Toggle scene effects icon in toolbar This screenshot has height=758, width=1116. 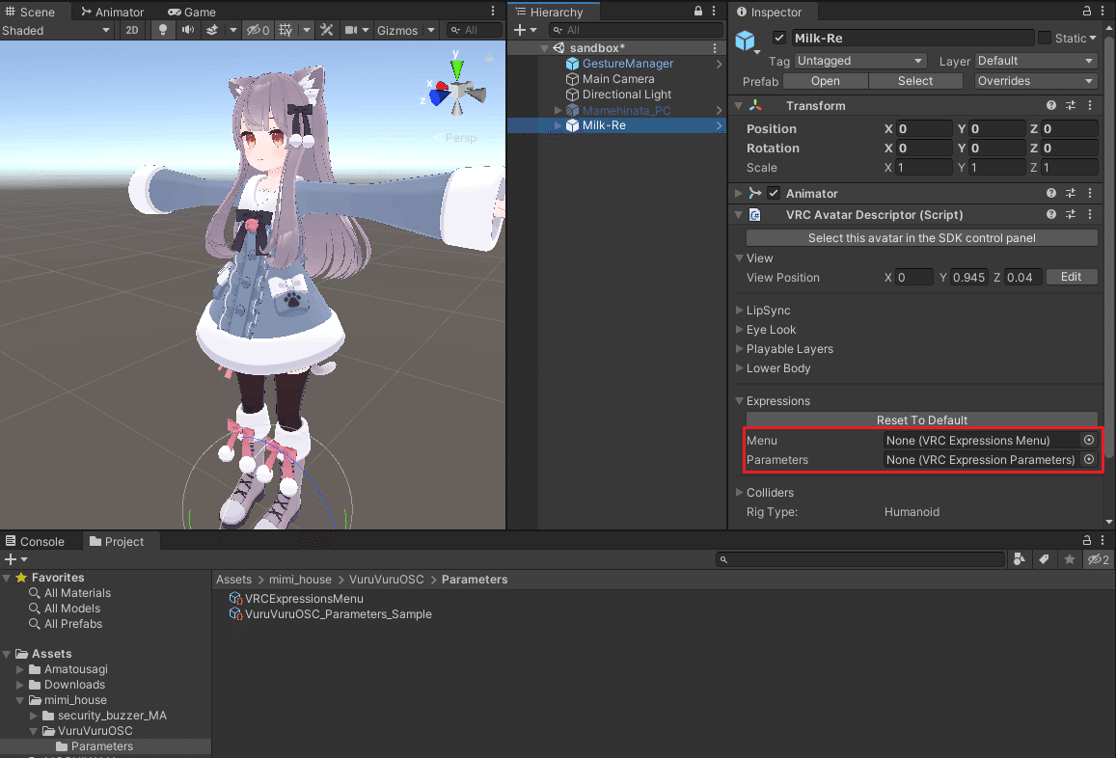coord(212,30)
